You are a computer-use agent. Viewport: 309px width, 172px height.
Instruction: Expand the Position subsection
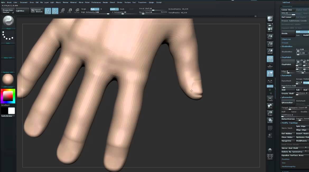285,159
